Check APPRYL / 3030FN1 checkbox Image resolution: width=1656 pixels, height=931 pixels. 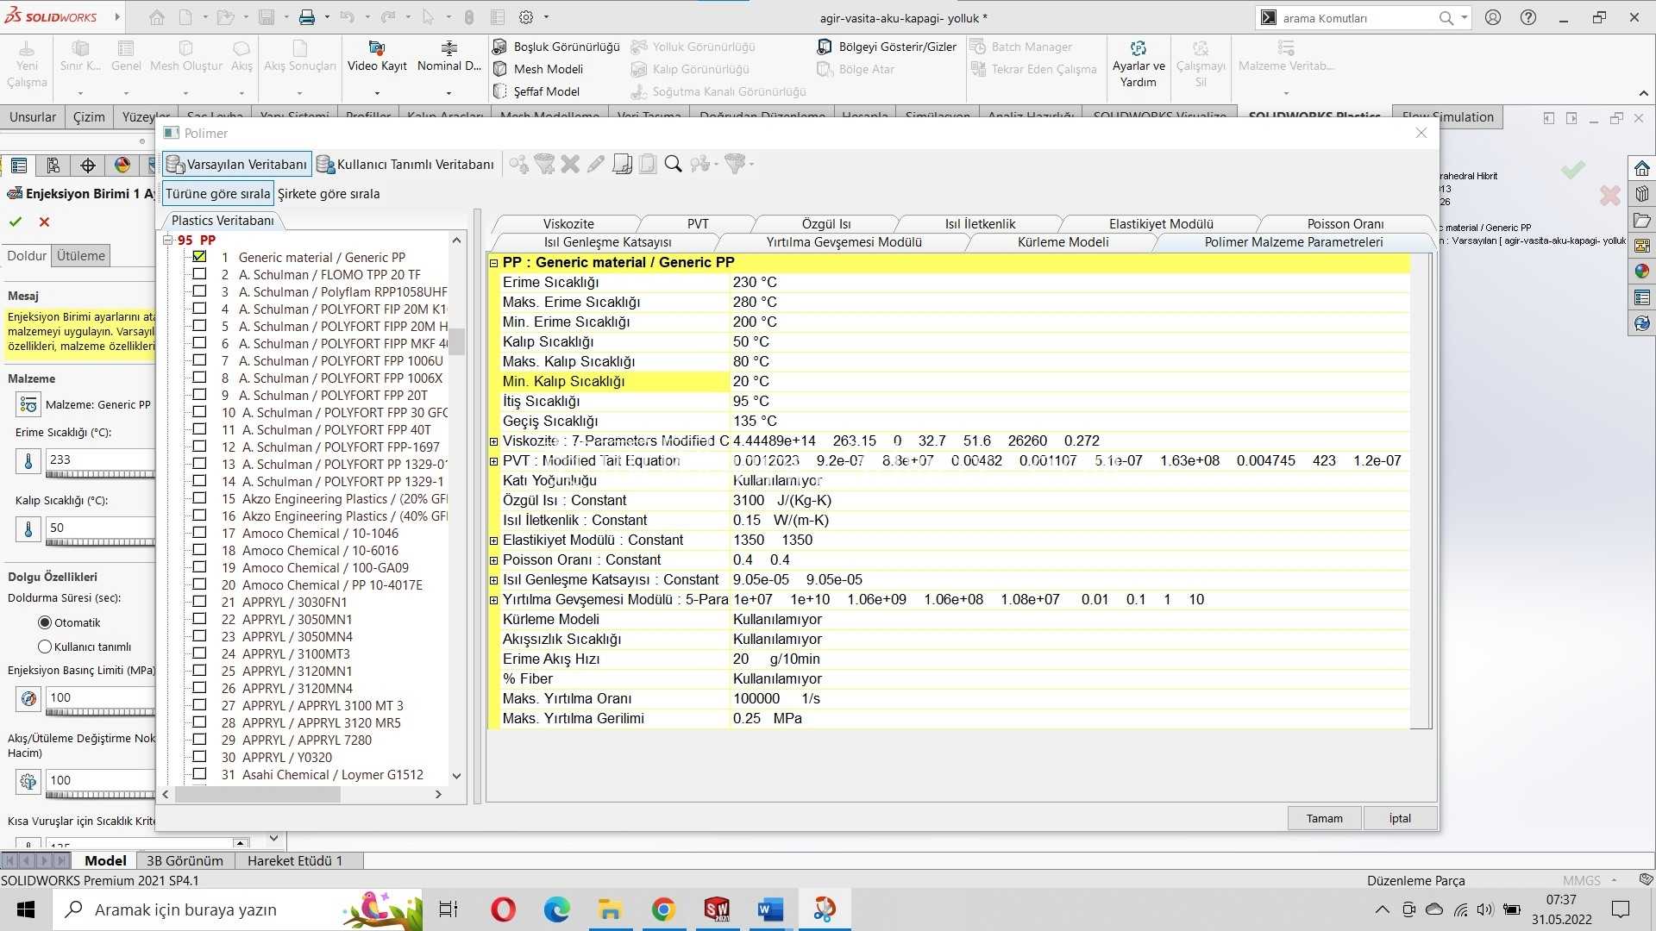[x=199, y=601]
